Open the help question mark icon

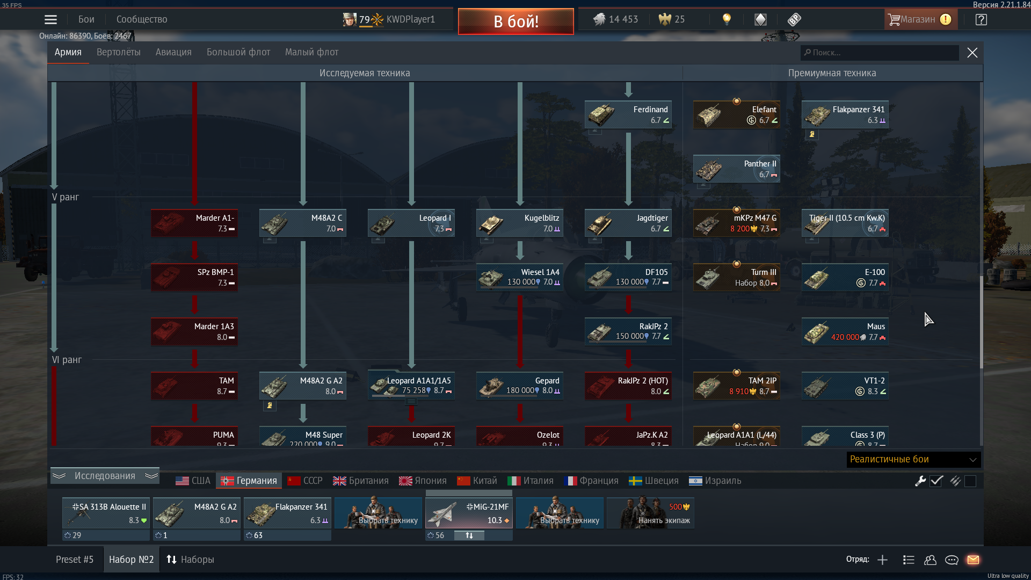click(981, 19)
